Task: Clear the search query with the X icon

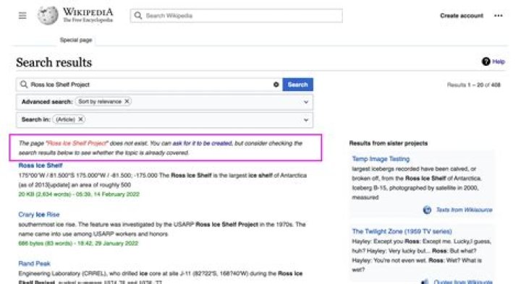Action: click(276, 85)
